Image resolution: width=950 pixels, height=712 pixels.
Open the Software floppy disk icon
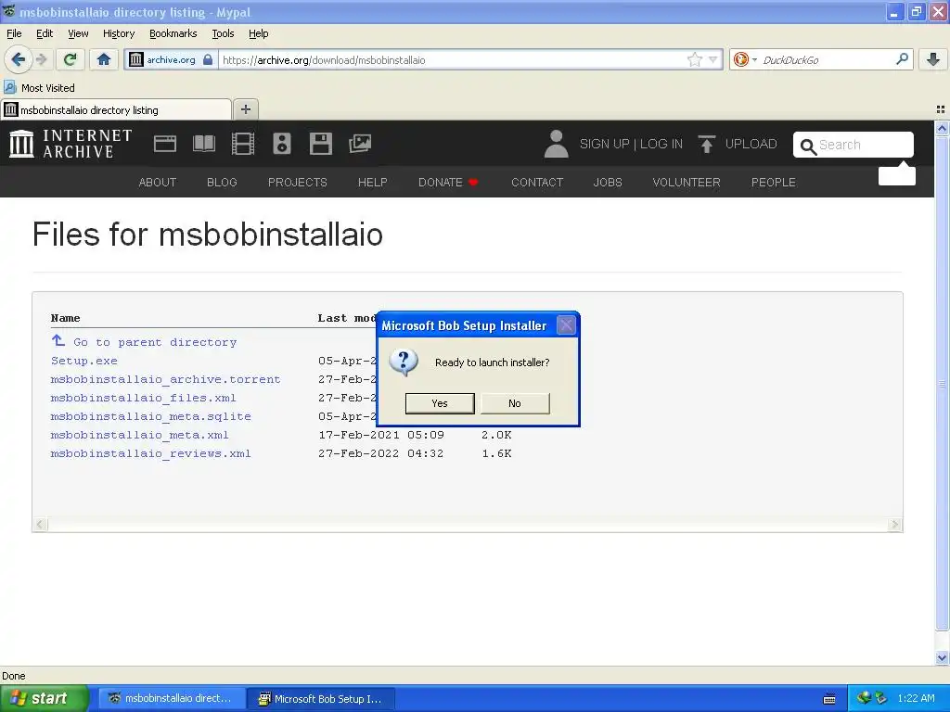[x=320, y=144]
